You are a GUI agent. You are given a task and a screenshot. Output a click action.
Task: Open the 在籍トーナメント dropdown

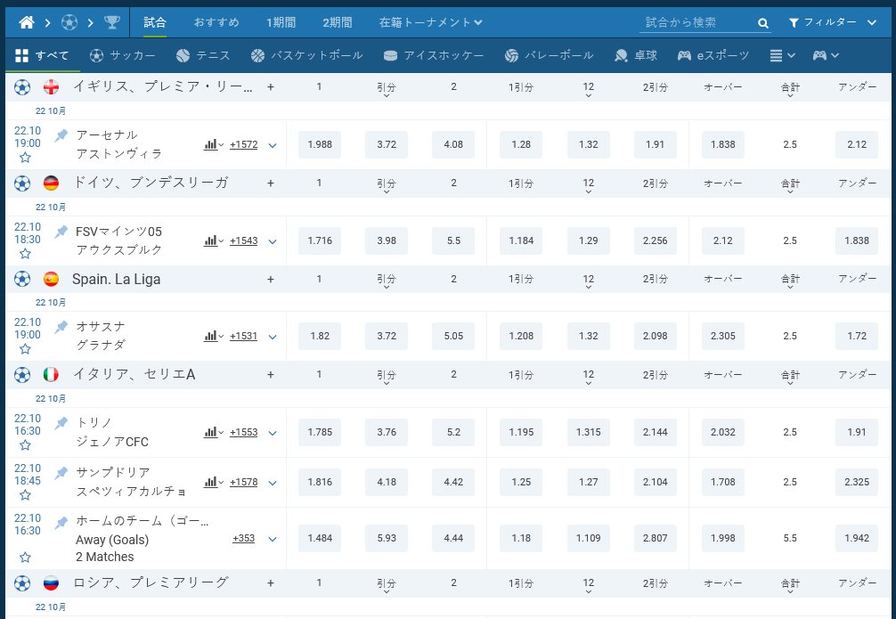[431, 22]
